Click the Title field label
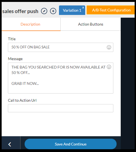136x152 pixels. click(x=12, y=39)
